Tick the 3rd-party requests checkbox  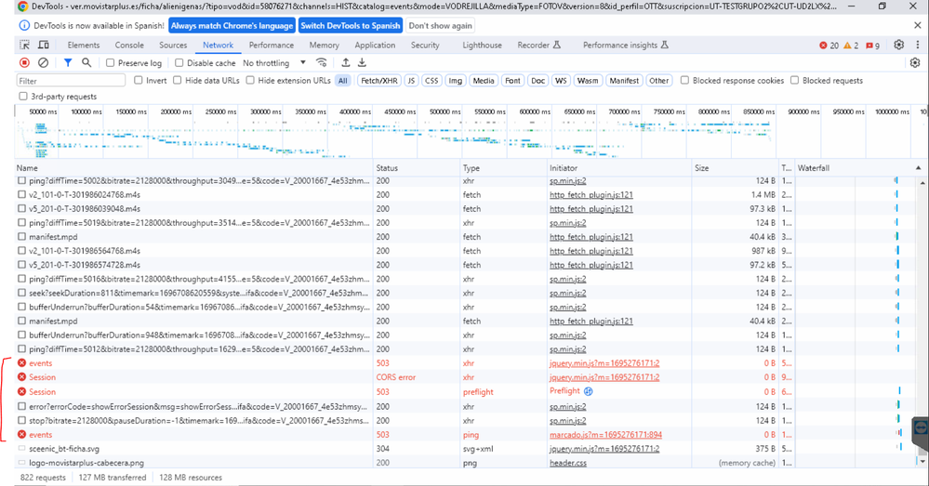coord(24,97)
